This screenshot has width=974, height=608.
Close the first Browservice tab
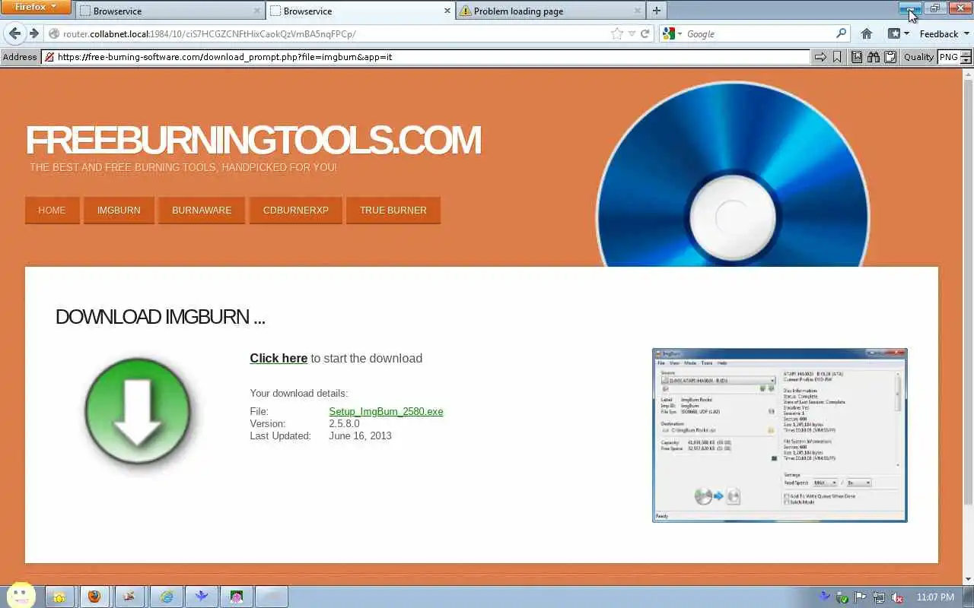pyautogui.click(x=257, y=11)
